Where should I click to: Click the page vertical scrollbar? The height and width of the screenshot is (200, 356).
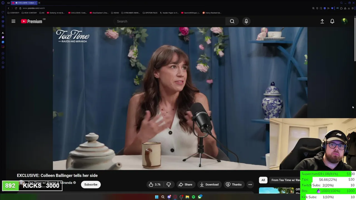click(x=355, y=39)
